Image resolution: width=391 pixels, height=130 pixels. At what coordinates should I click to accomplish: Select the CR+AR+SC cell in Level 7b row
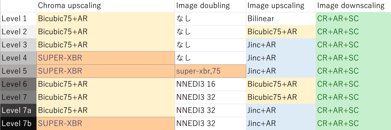(353, 123)
